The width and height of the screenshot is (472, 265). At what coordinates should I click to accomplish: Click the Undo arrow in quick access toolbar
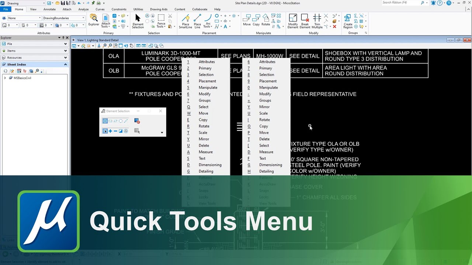79,3
